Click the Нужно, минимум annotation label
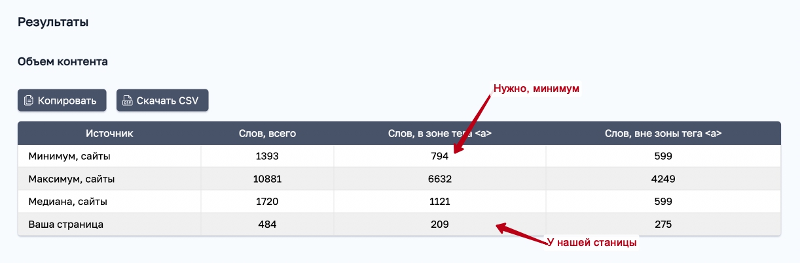 click(536, 87)
